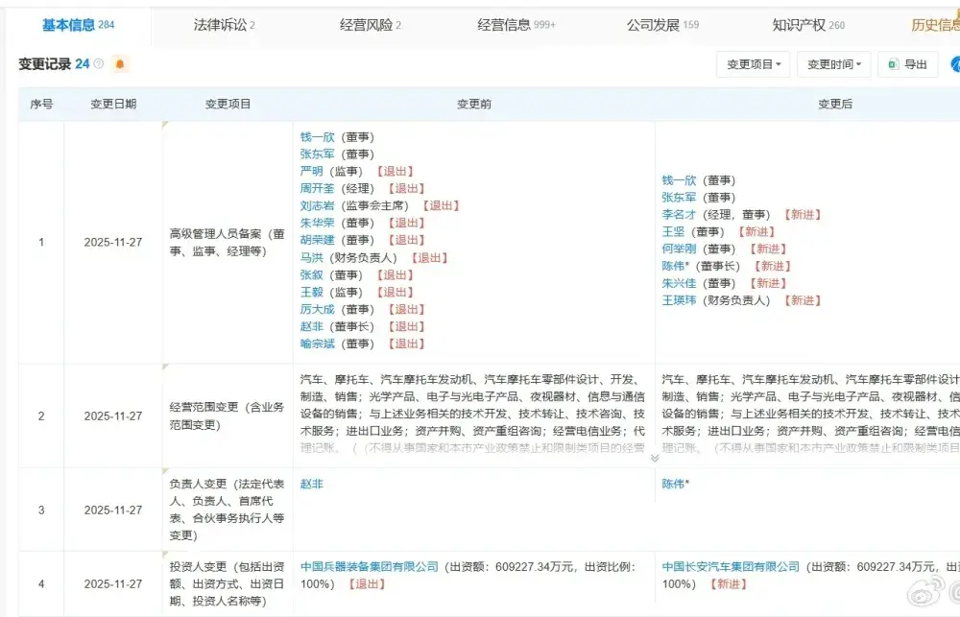Screen dimensions: 960x617
Task: Click the orange bell alert icon beside 变更记录
Action: click(120, 64)
